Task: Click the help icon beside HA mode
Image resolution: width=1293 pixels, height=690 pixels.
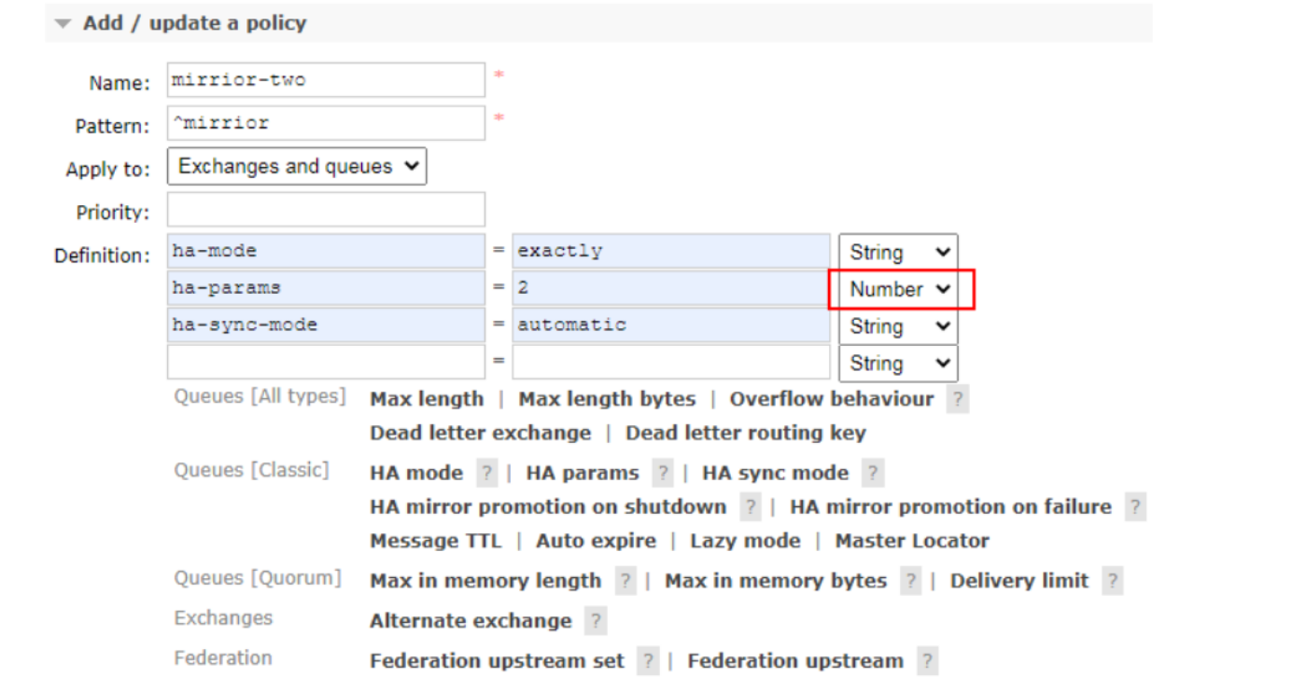Action: 486,474
